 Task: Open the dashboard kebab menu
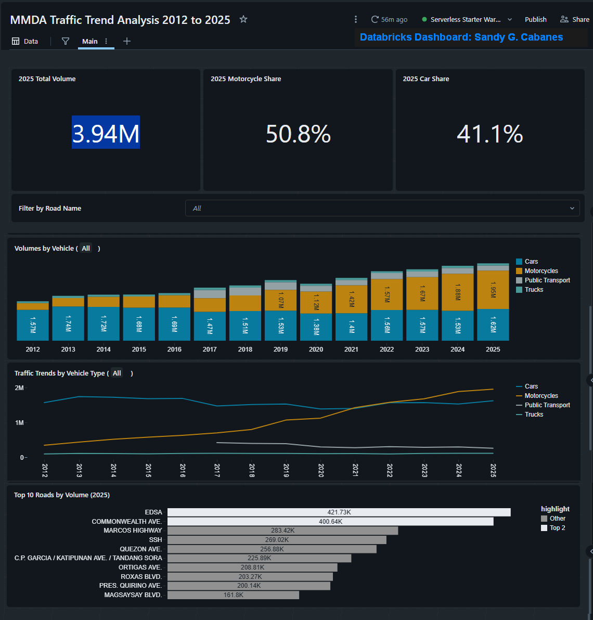356,19
